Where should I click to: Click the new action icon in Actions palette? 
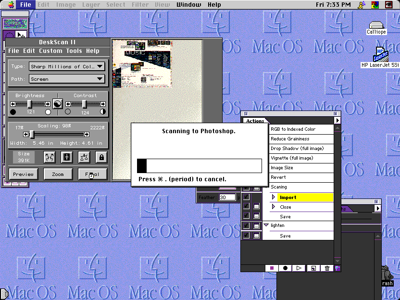coord(313,268)
